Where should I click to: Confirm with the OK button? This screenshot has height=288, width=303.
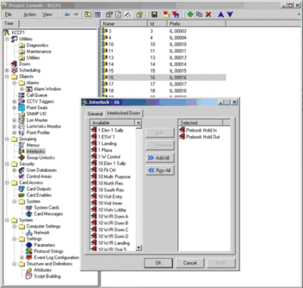tap(158, 263)
